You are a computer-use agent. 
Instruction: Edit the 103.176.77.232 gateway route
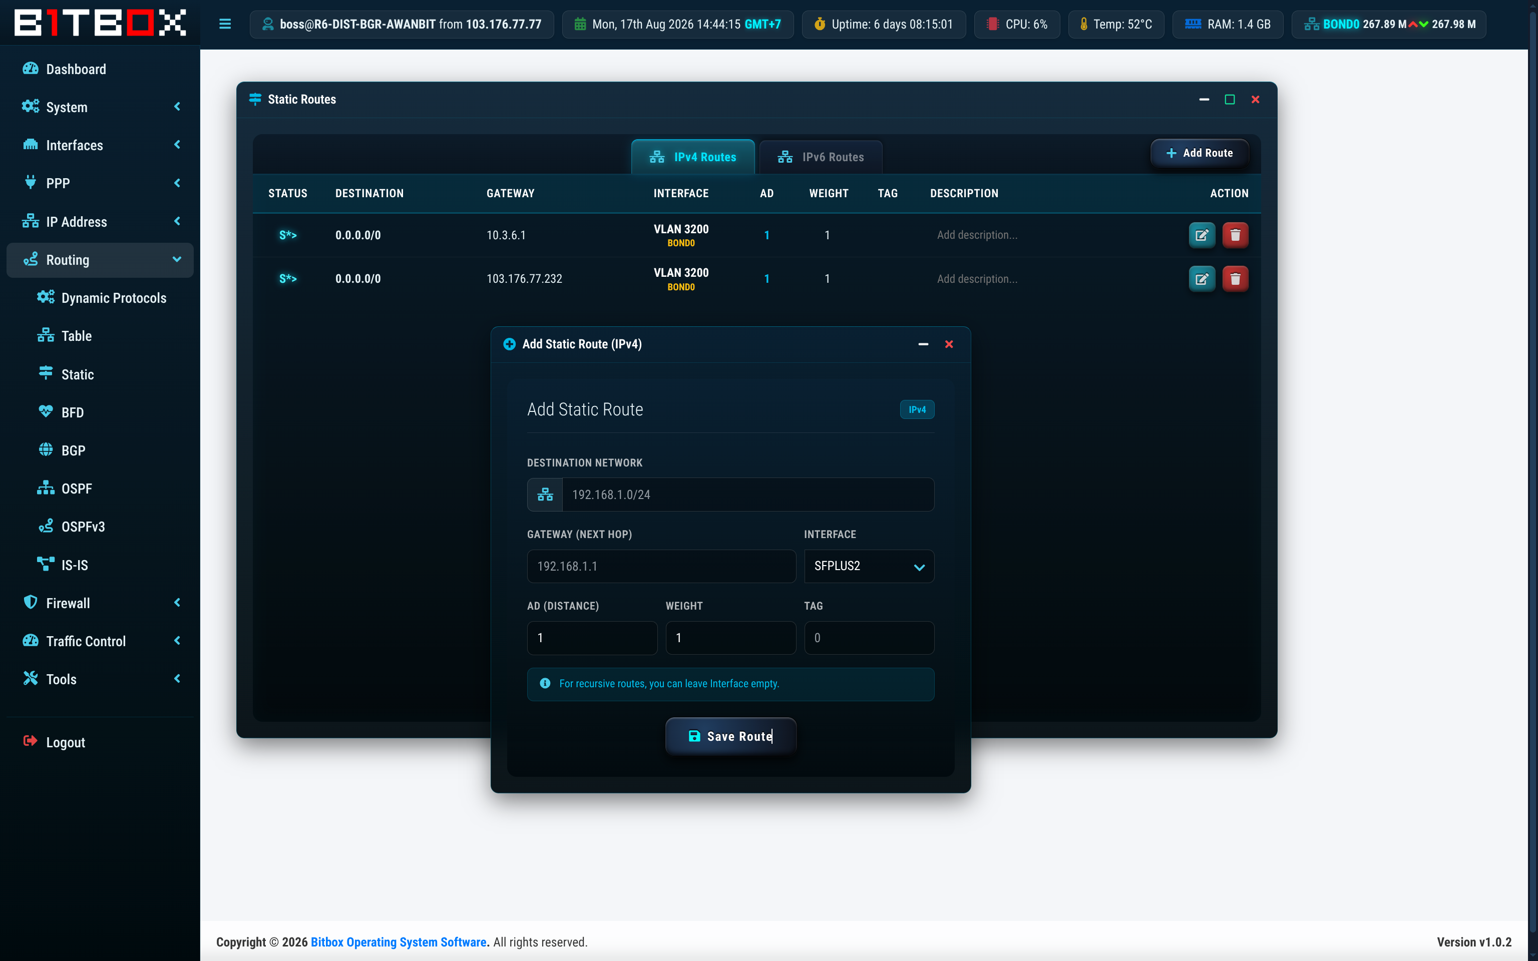click(1201, 279)
